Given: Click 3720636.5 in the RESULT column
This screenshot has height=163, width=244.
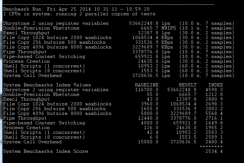Looking at the screenshot, I should click(x=183, y=142).
